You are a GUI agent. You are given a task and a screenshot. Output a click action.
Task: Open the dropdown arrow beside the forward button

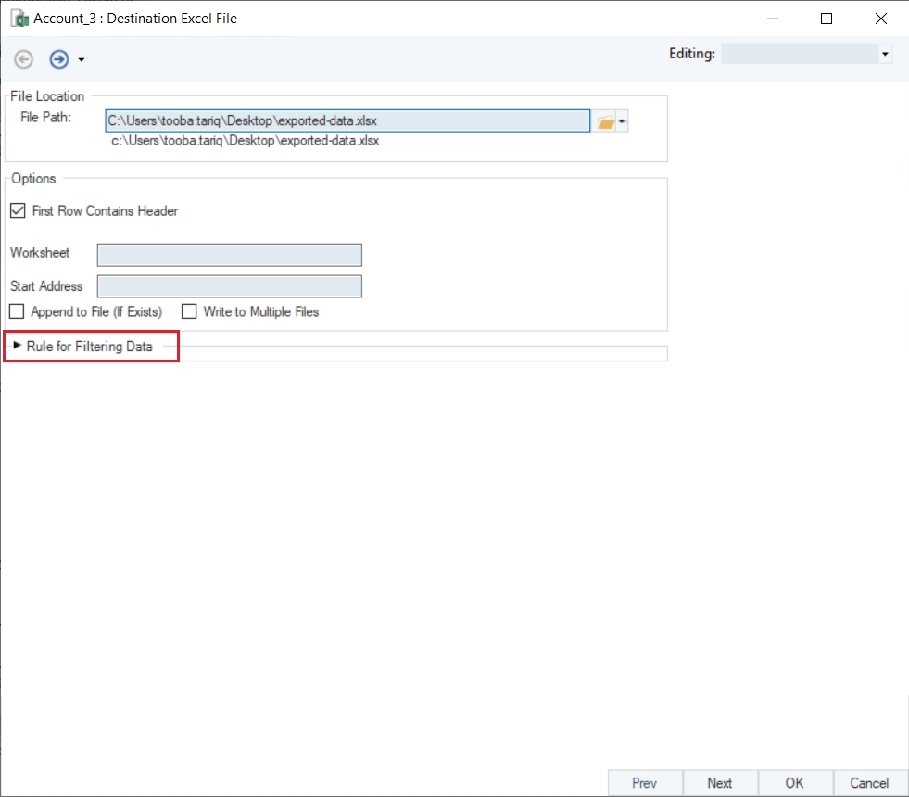coord(82,60)
